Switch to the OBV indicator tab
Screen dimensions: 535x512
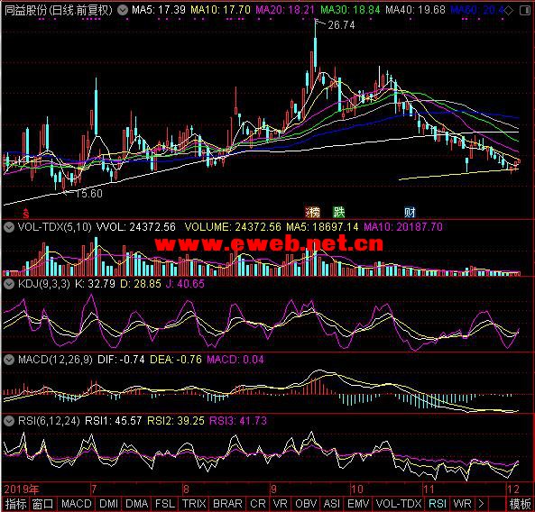pyautogui.click(x=306, y=504)
